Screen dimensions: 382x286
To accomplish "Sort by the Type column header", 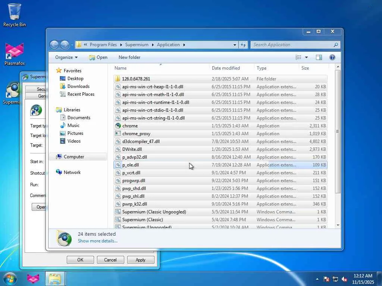I will coord(276,68).
